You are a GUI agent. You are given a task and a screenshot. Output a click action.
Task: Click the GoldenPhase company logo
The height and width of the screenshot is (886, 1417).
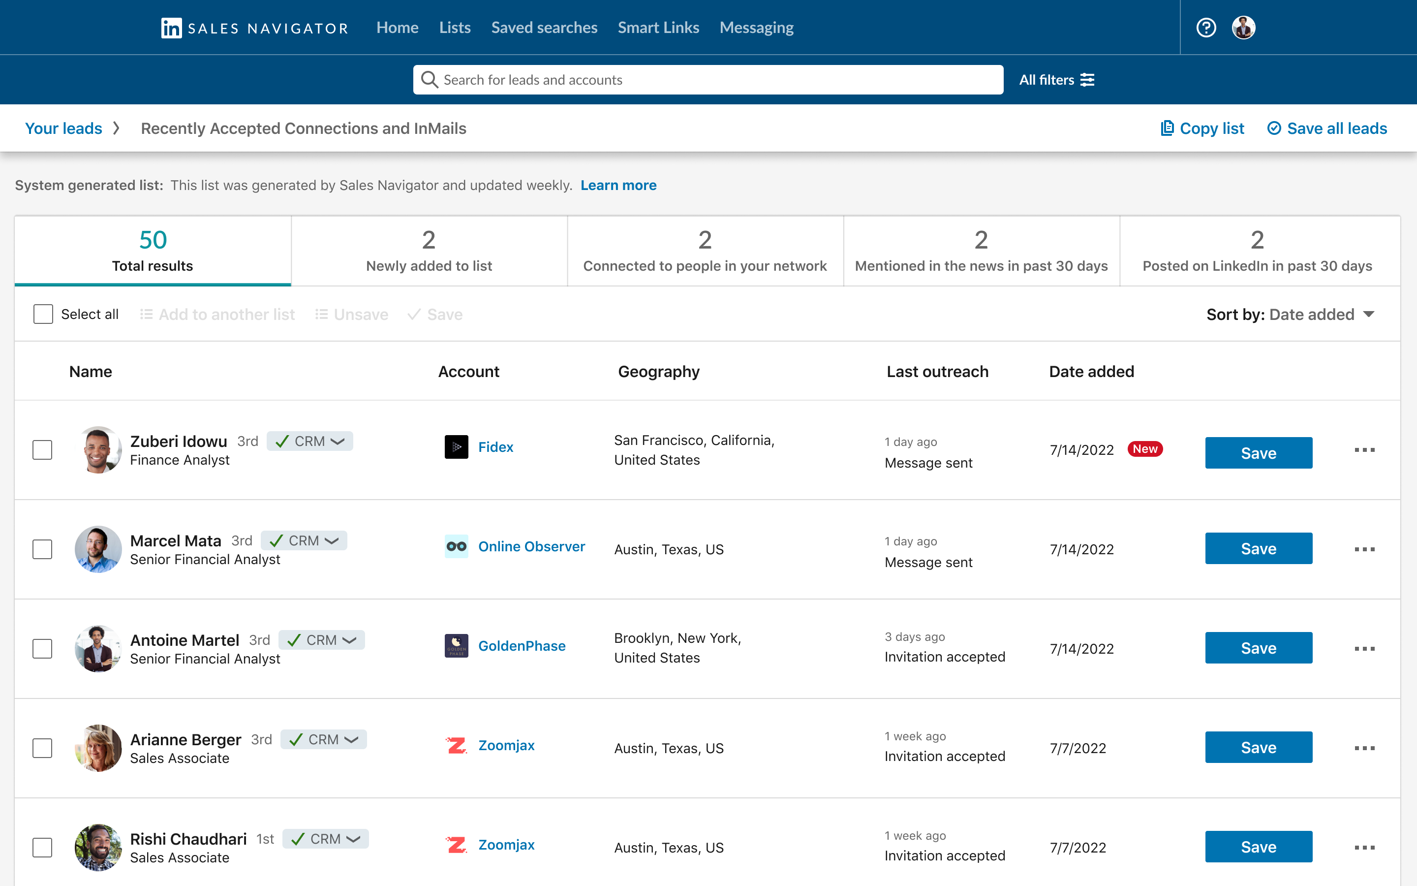456,646
